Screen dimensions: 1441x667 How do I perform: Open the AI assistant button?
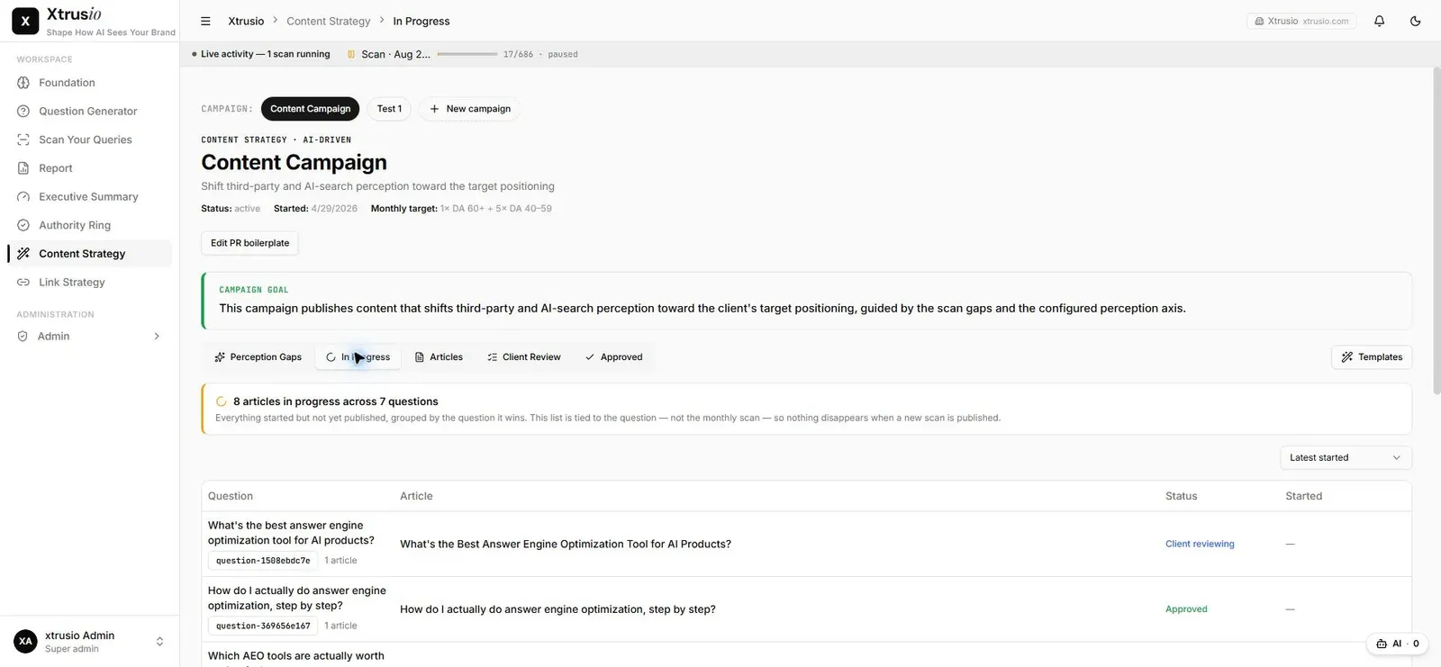1397,644
